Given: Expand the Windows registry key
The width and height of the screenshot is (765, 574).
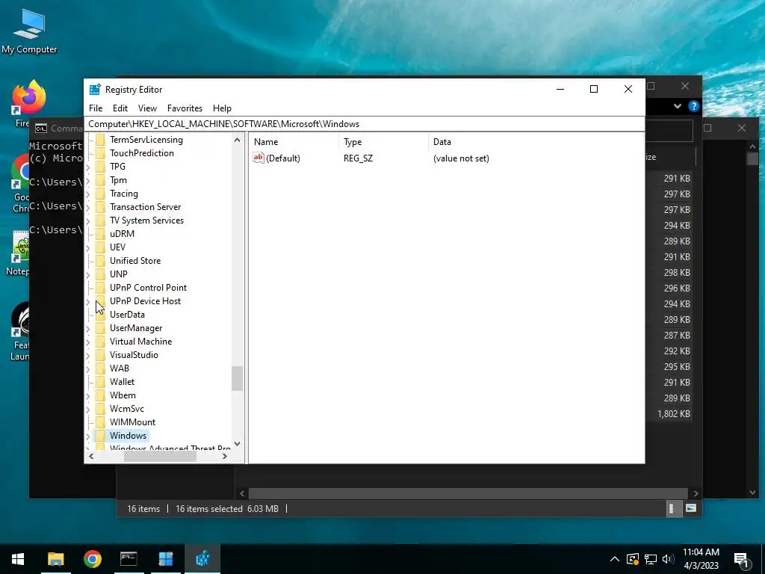Looking at the screenshot, I should (x=88, y=436).
